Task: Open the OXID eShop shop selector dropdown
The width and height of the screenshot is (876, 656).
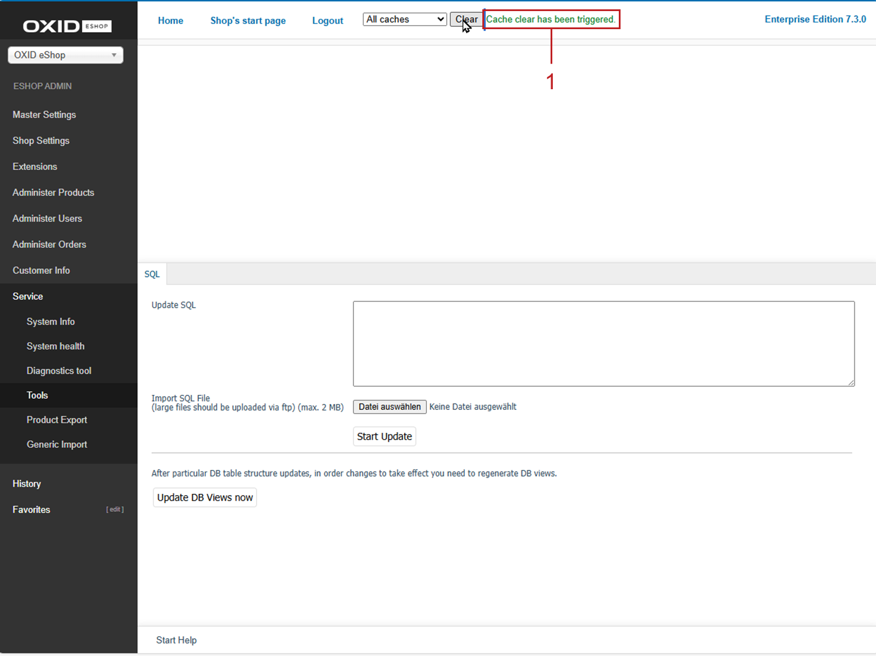Action: click(x=65, y=55)
